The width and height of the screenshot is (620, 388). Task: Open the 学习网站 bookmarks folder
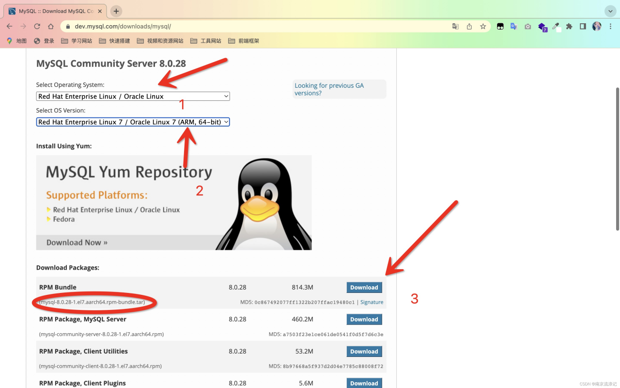pyautogui.click(x=77, y=41)
